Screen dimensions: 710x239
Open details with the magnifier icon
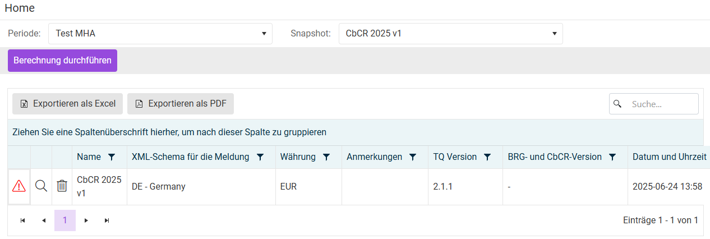41,186
